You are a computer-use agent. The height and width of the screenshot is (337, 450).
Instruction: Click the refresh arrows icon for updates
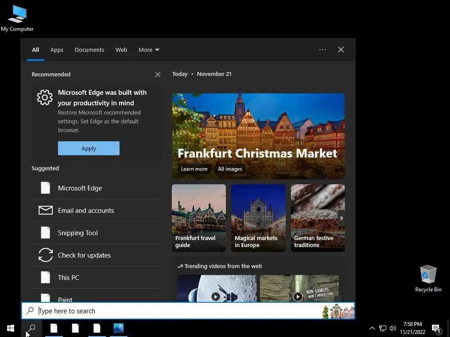point(45,255)
